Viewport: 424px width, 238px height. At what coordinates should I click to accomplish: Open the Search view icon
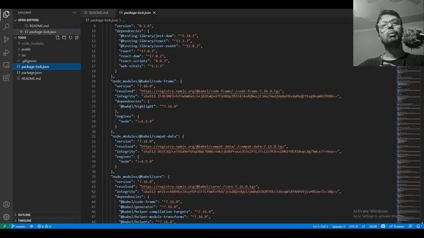coord(6,26)
